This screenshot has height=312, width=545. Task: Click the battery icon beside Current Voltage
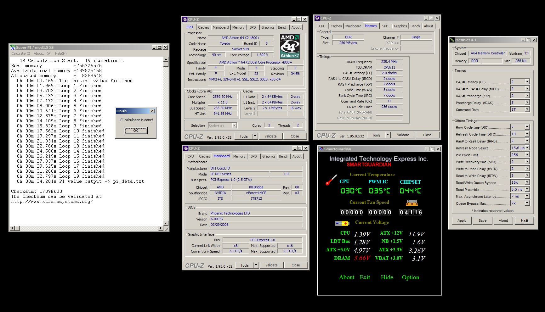[342, 223]
